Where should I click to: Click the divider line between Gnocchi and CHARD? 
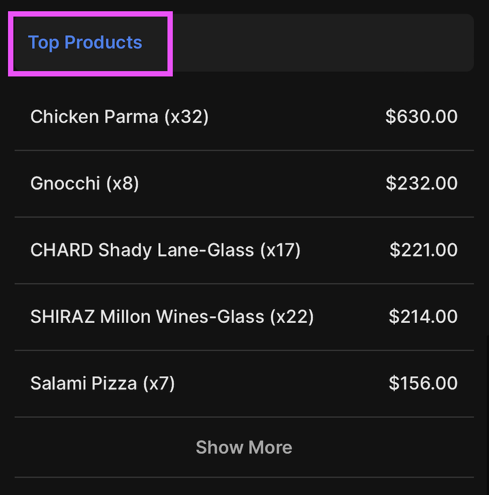(x=244, y=217)
